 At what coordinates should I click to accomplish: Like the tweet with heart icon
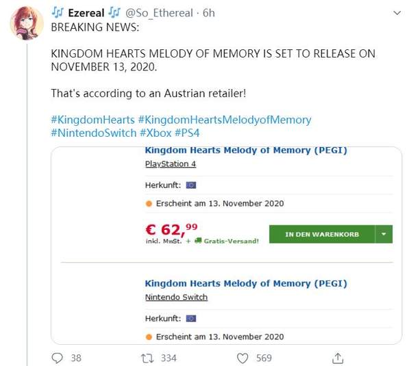[x=242, y=358]
